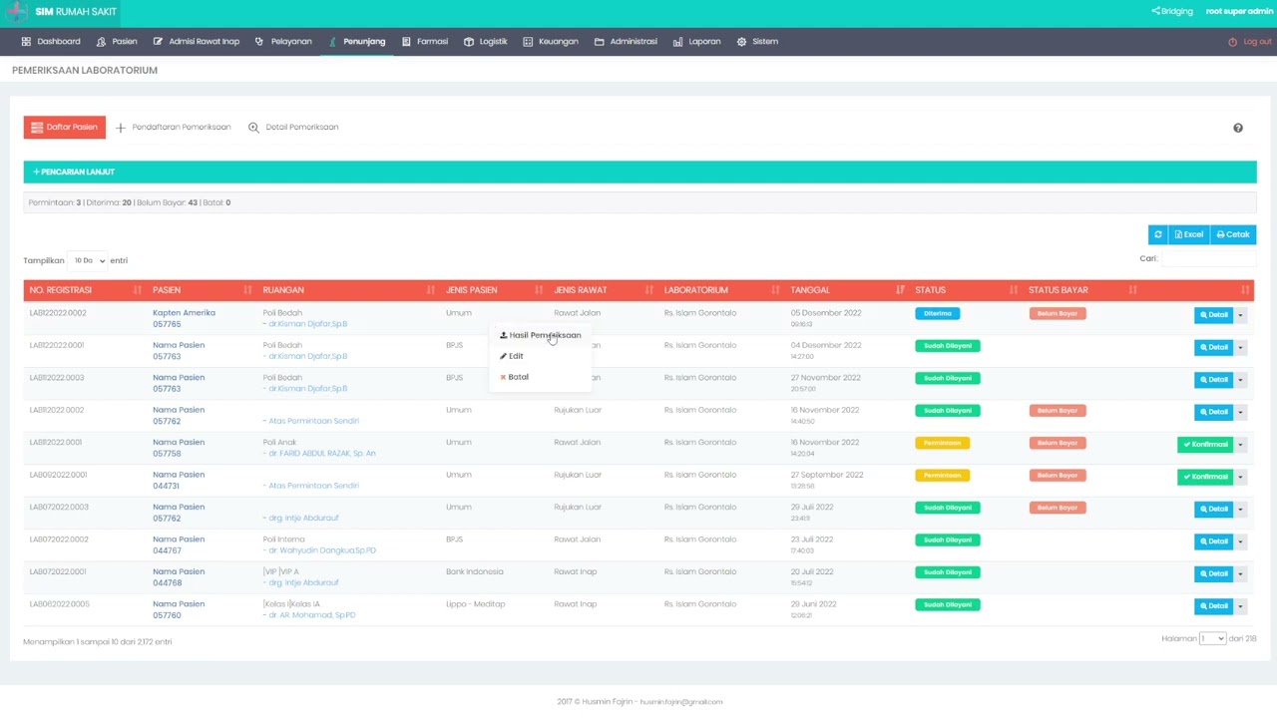Click Belum Bayar badge for LAB072022.0003
The width and height of the screenshot is (1277, 718).
click(x=1058, y=508)
